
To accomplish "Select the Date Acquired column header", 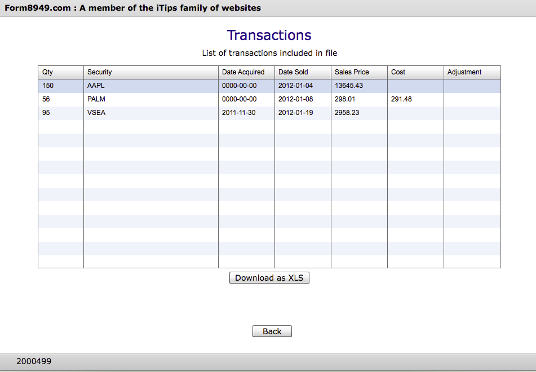I will pyautogui.click(x=246, y=72).
